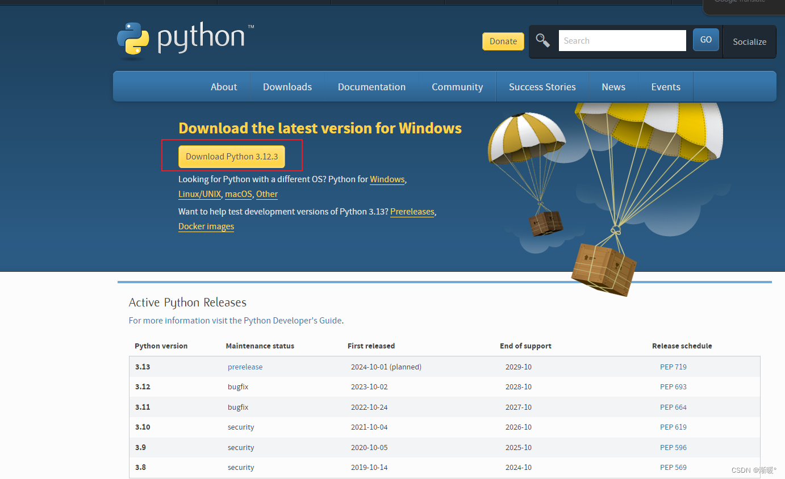Open the PEP 719 link
The height and width of the screenshot is (479, 785).
tap(673, 367)
